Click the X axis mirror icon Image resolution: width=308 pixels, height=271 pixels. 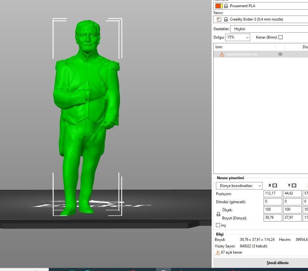(275, 185)
